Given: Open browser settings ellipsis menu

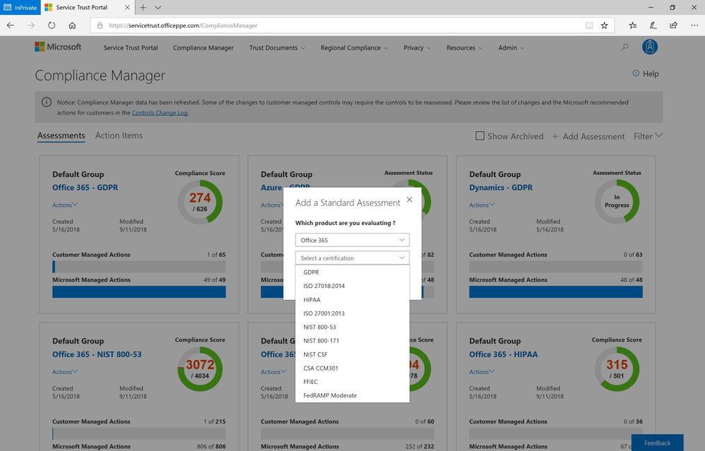Looking at the screenshot, I should pyautogui.click(x=694, y=25).
